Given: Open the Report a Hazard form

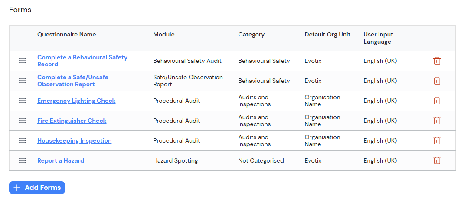Looking at the screenshot, I should pos(61,160).
